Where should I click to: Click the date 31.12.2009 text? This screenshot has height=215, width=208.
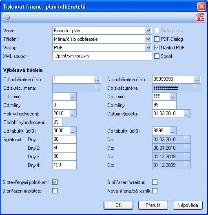coord(164,156)
